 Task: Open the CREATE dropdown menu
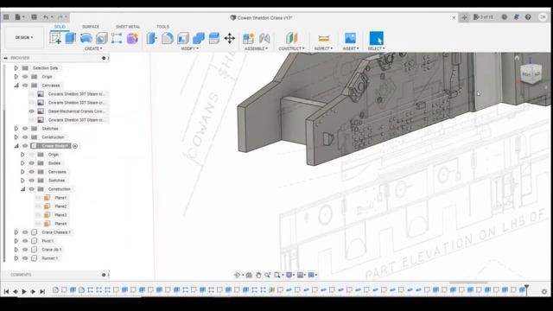point(93,48)
